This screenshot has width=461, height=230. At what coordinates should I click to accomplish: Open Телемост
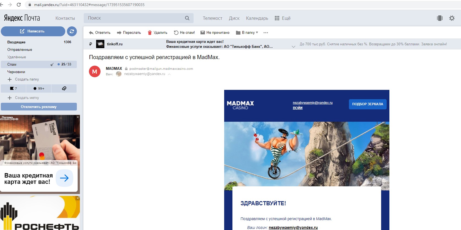(x=213, y=18)
